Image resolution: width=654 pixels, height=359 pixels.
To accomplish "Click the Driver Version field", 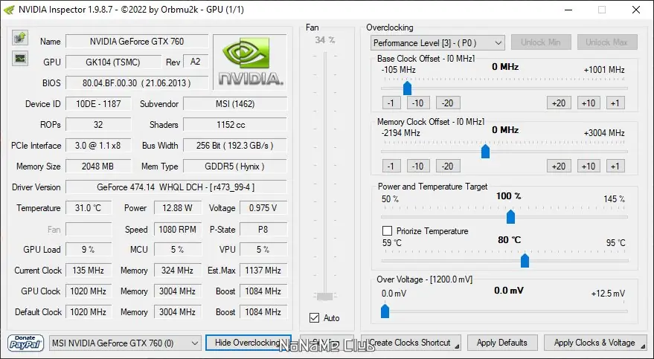I will coord(176,187).
